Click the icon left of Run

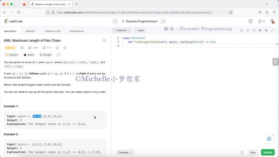coord(242,153)
